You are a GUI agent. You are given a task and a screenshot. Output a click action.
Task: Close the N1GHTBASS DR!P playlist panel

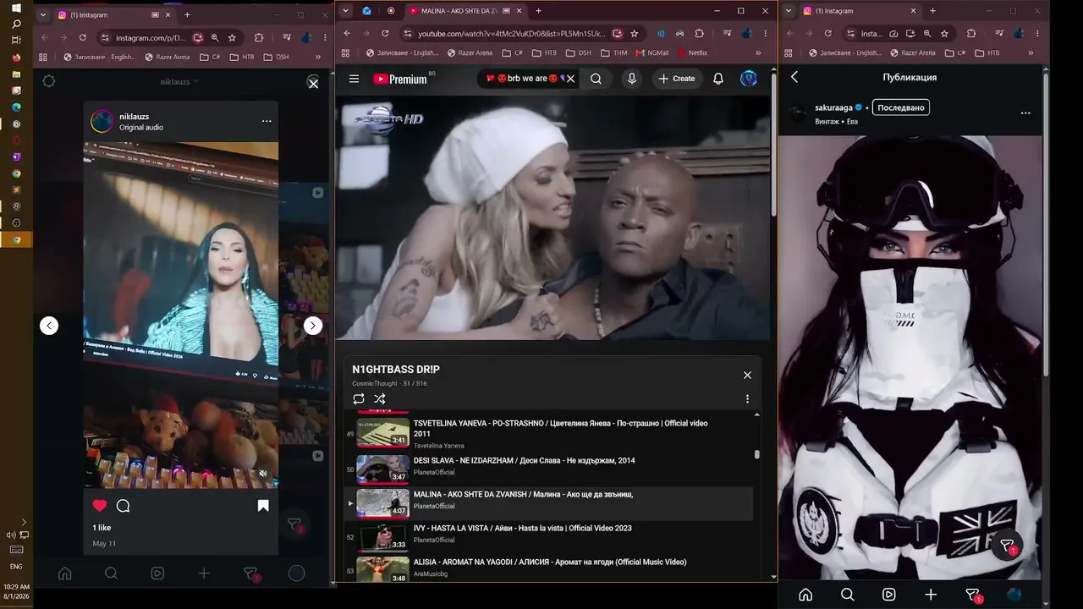[x=747, y=375]
